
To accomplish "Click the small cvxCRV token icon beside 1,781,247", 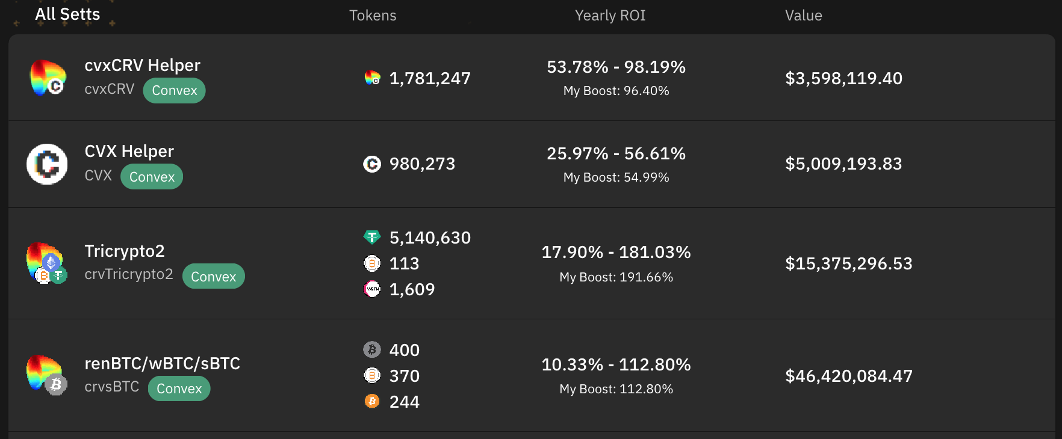I will pos(373,78).
